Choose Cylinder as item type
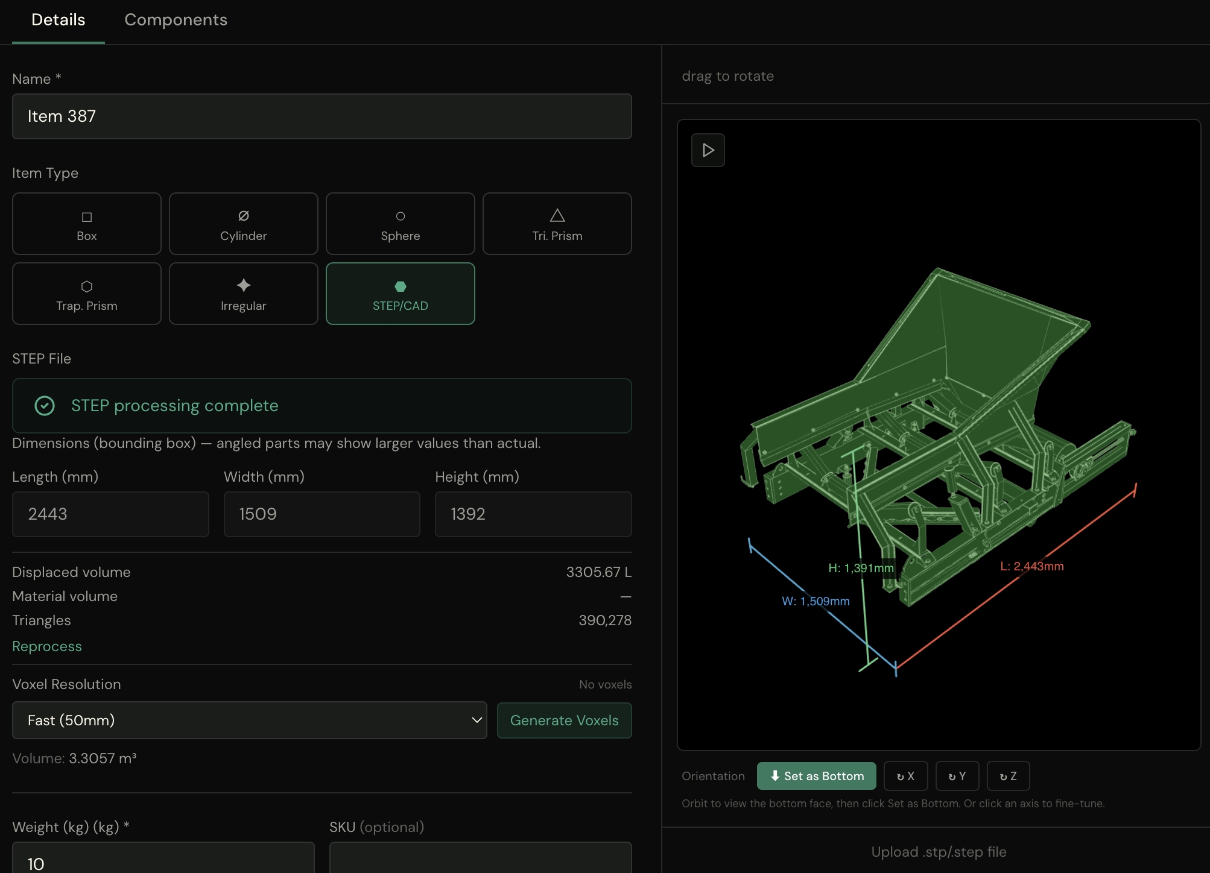1210x873 pixels. [244, 224]
